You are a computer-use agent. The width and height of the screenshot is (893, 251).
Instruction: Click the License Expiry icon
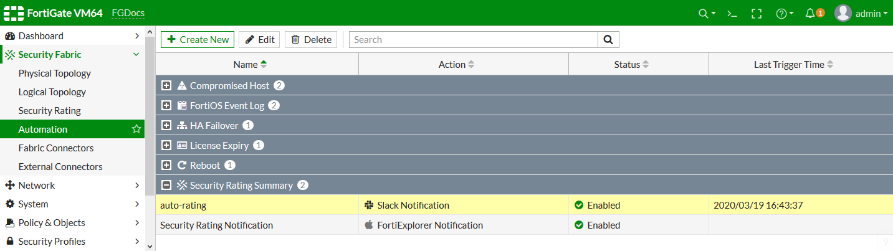[x=182, y=145]
